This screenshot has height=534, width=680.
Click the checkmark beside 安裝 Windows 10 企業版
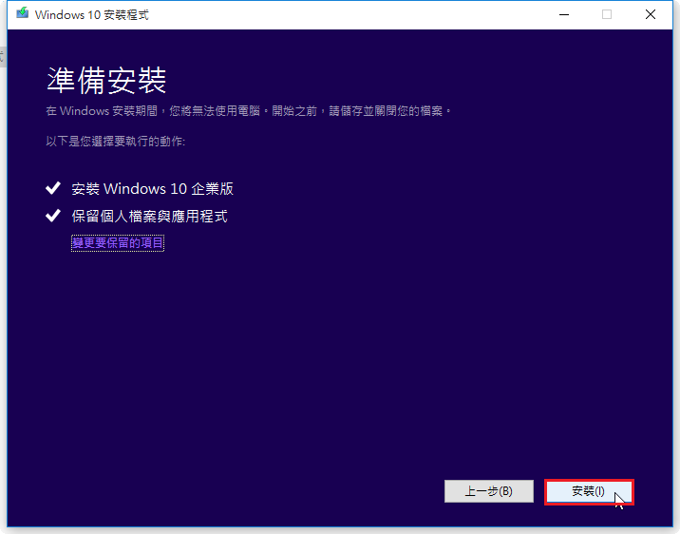[53, 189]
